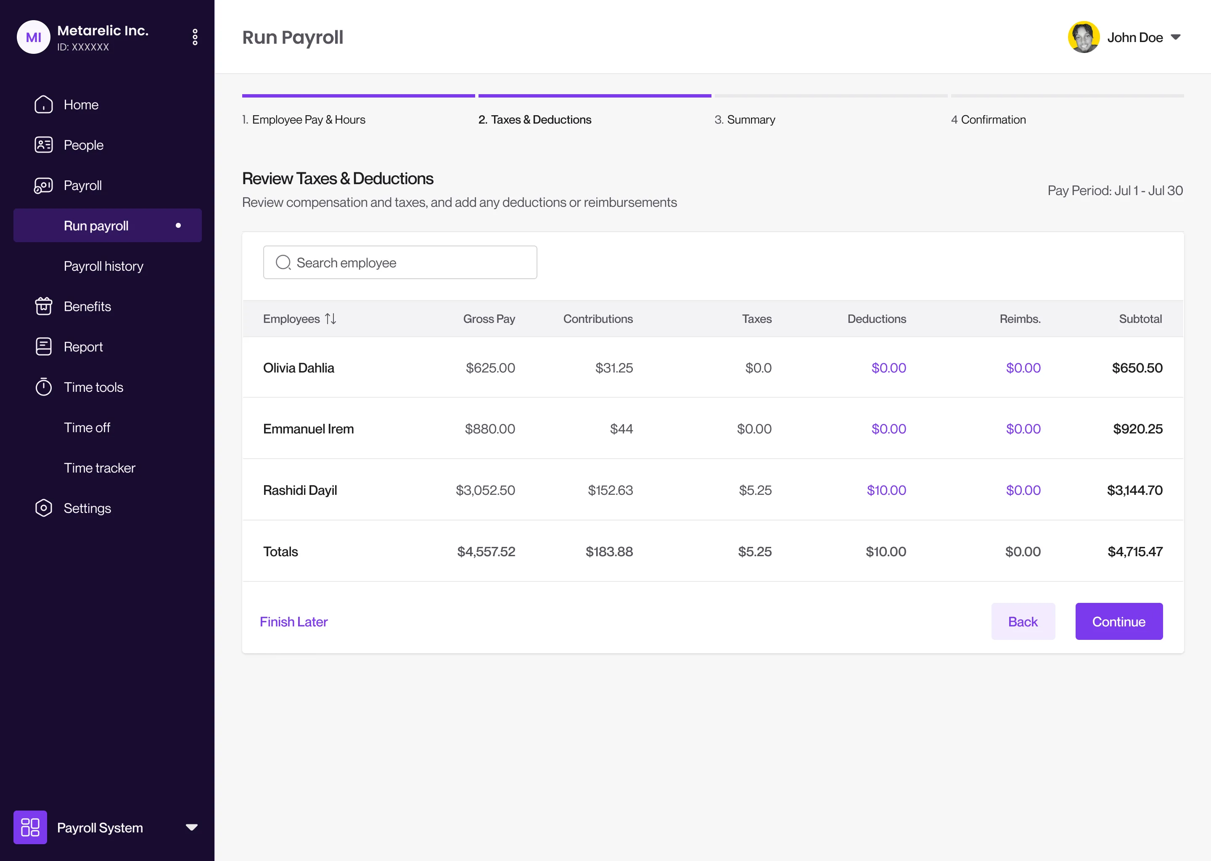This screenshot has height=861, width=1211.
Task: Click Rashidi Dayil's contributions $152.63
Action: click(x=610, y=490)
